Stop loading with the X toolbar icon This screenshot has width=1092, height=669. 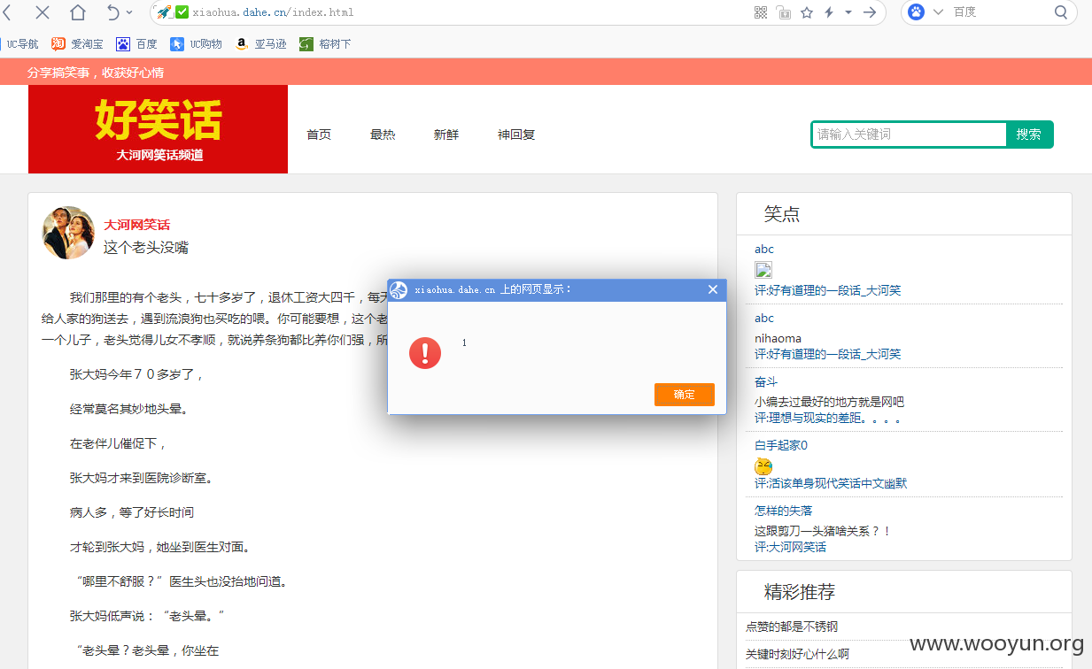[x=42, y=12]
